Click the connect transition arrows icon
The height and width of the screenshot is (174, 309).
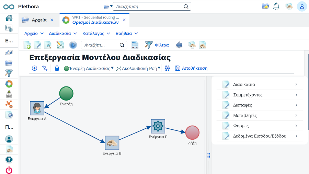(x=45, y=68)
